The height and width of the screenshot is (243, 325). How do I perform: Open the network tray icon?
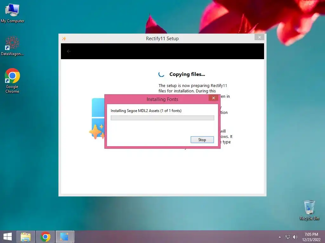pos(288,237)
